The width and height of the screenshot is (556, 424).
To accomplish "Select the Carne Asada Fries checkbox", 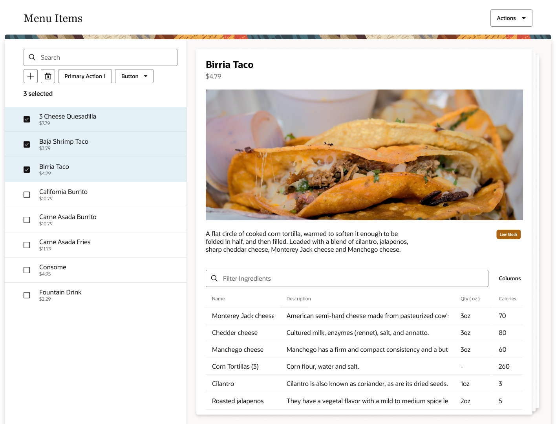I will pos(27,245).
